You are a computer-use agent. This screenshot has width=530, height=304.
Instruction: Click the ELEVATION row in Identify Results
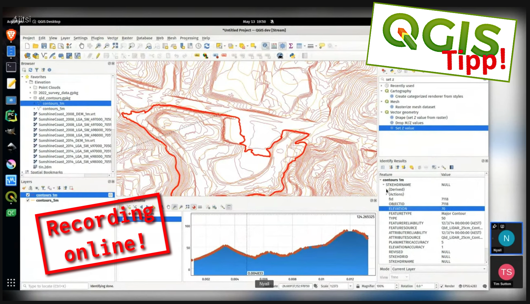click(x=432, y=209)
